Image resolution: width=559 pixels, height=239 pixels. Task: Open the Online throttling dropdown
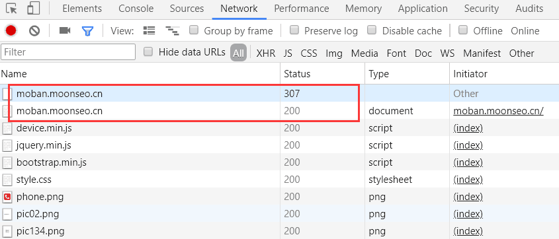525,31
